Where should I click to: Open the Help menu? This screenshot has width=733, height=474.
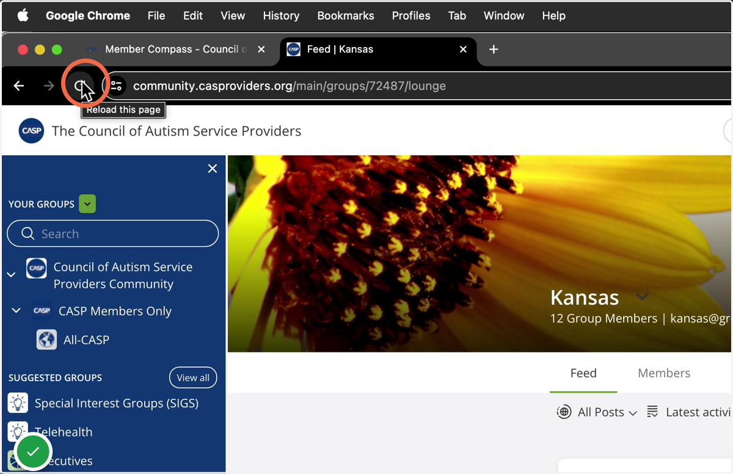553,16
